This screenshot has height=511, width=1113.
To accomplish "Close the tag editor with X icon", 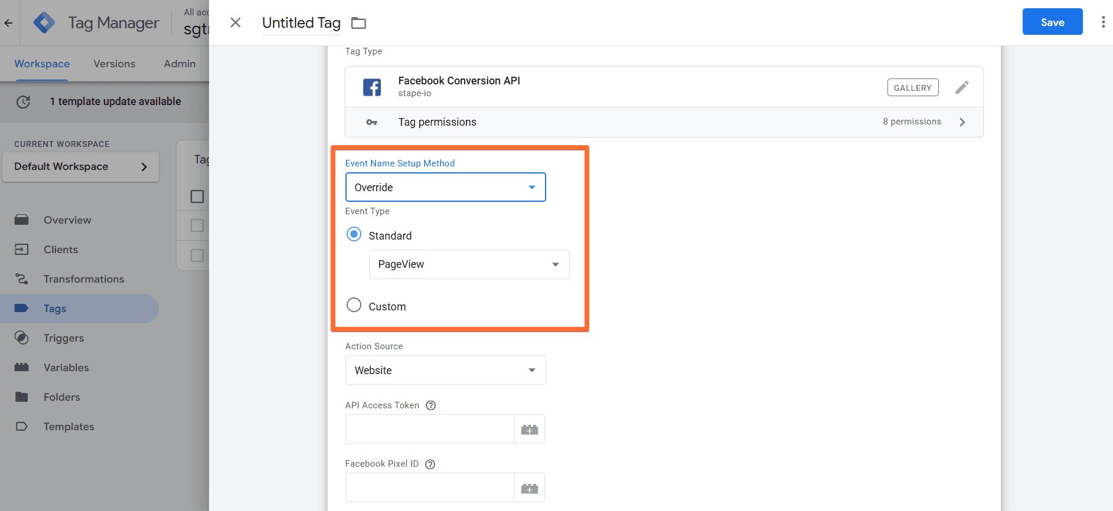I will [x=236, y=22].
